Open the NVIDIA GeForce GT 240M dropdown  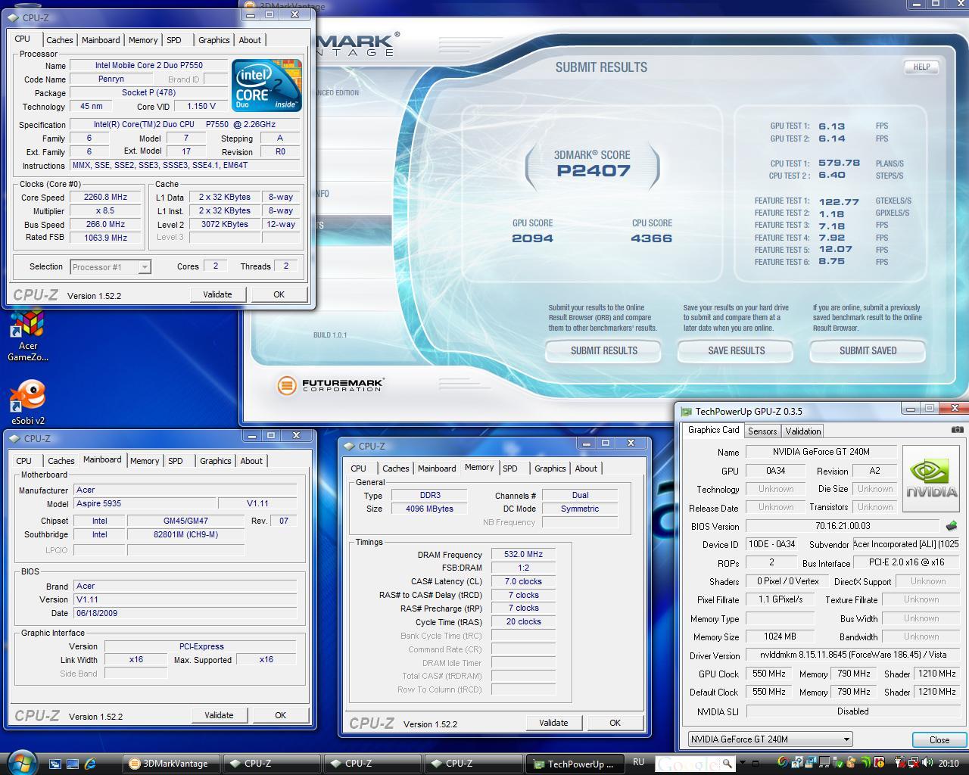tap(770, 739)
